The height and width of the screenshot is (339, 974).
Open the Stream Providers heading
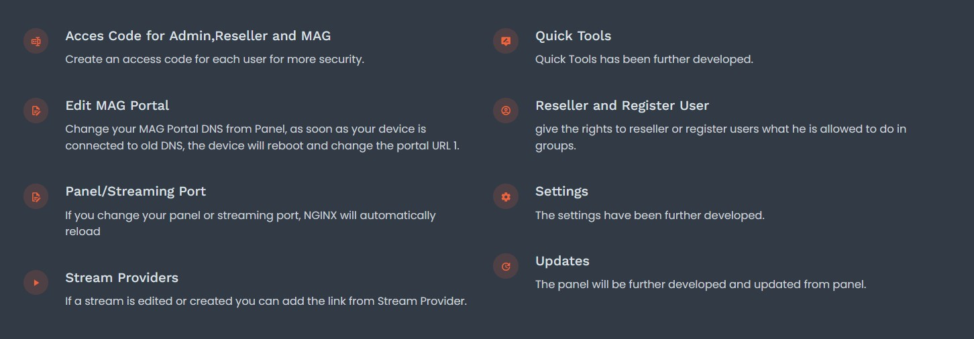coord(121,278)
